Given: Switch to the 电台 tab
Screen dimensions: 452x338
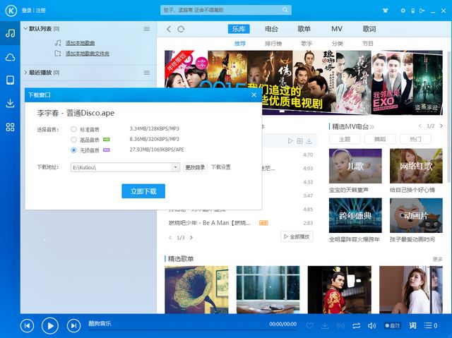Looking at the screenshot, I should pyautogui.click(x=271, y=29).
